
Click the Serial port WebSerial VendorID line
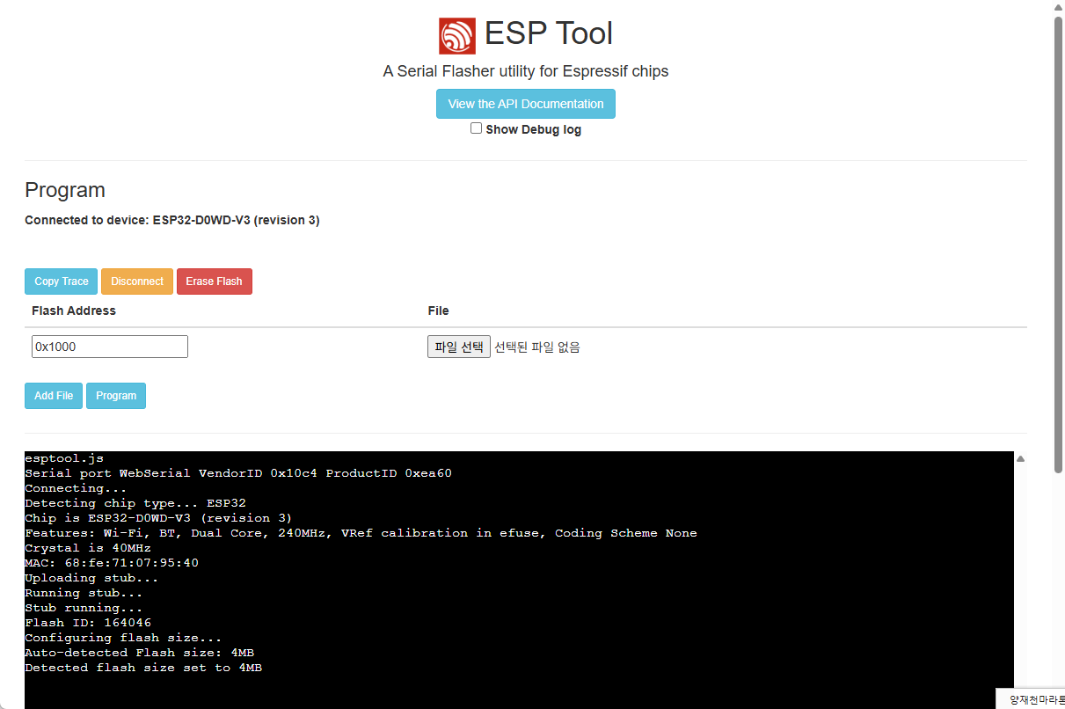coord(238,473)
